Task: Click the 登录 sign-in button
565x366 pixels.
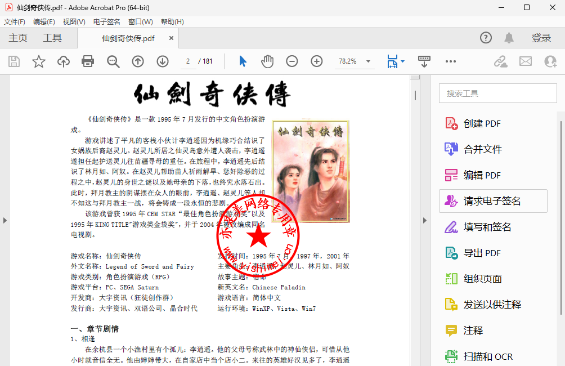Action: point(541,38)
